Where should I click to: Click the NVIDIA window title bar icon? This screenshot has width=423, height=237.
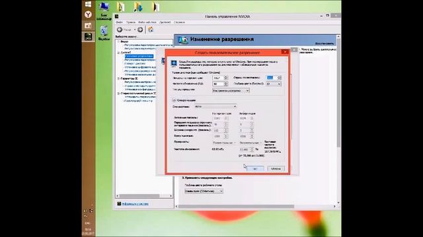(x=117, y=16)
